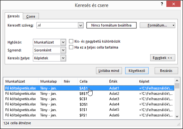Click the Listába mind button

[109, 70]
